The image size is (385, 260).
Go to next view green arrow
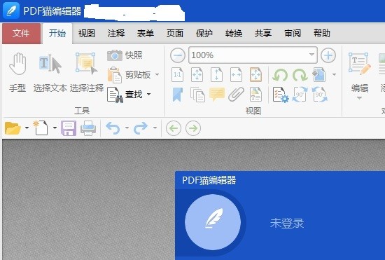click(x=193, y=128)
